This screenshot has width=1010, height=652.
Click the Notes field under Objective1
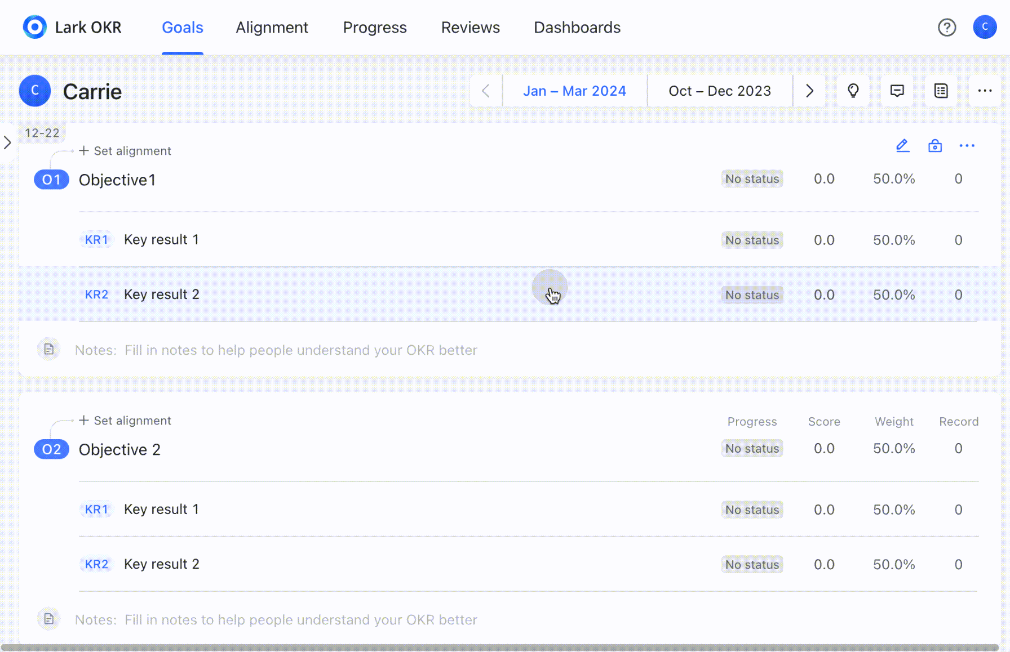click(300, 350)
